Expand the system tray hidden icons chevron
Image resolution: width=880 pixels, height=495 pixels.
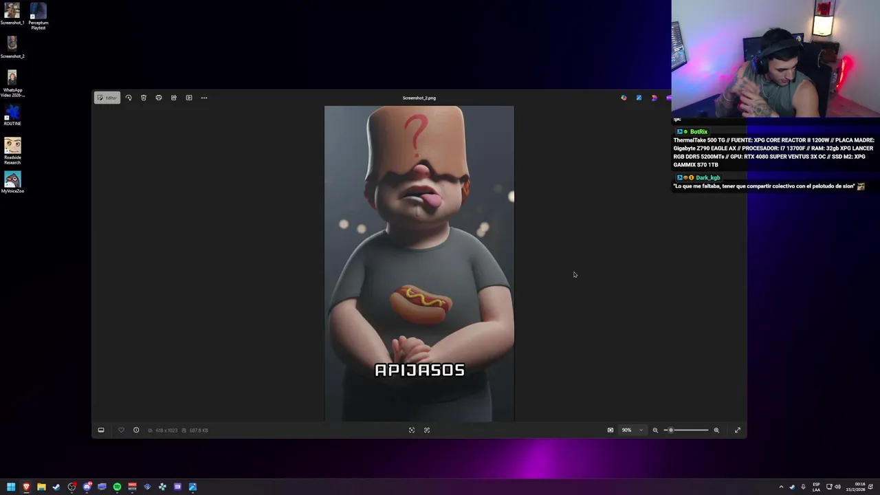coord(781,487)
